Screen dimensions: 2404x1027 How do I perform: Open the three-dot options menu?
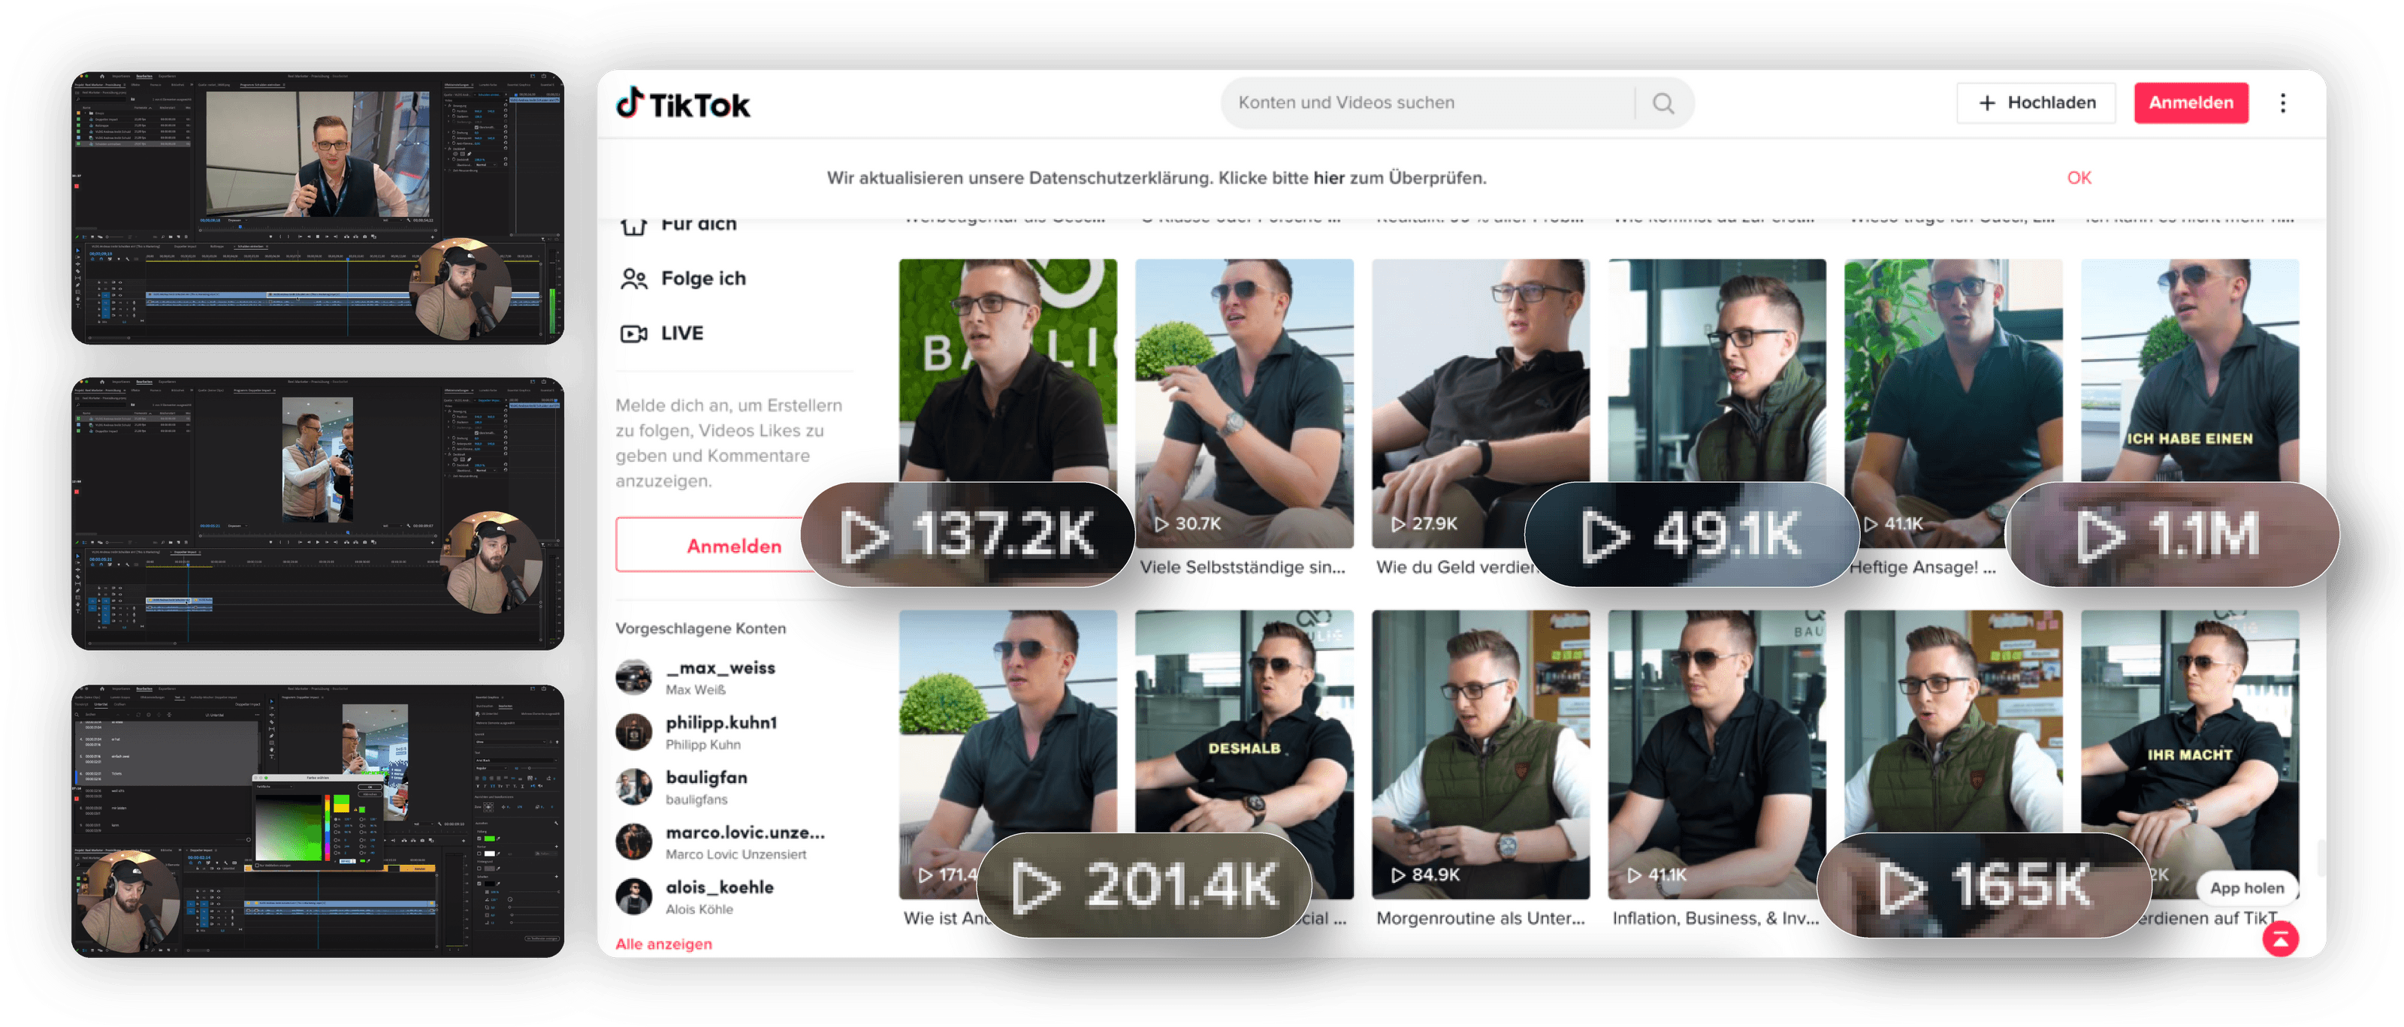pos(2283,103)
